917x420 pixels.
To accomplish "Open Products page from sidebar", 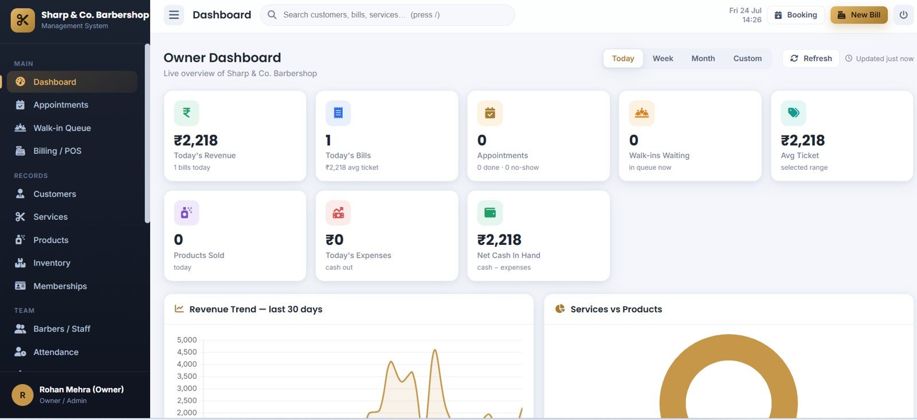I will [x=72, y=240].
